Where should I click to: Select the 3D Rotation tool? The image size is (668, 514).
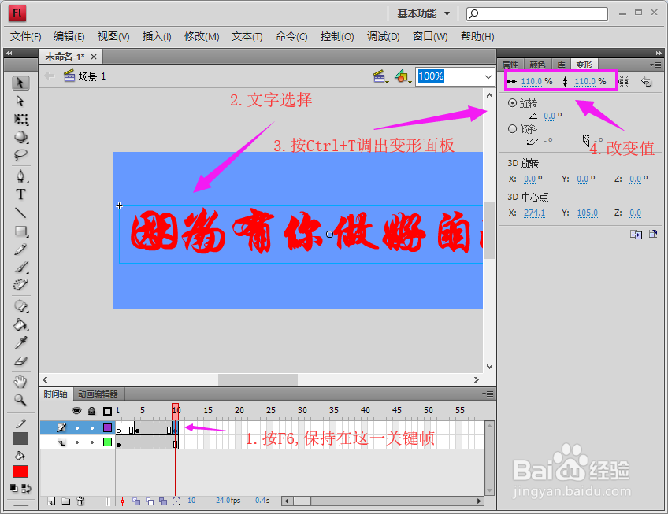tap(20, 137)
